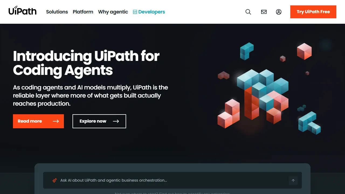Submit AI question with arrow button

(293, 181)
